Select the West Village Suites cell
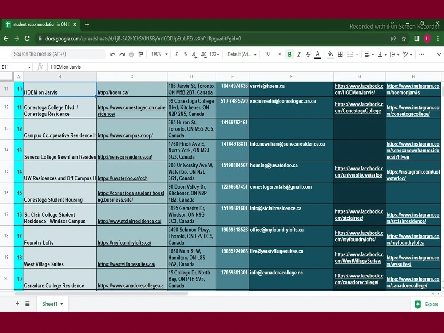The width and height of the screenshot is (444, 333). (x=60, y=258)
